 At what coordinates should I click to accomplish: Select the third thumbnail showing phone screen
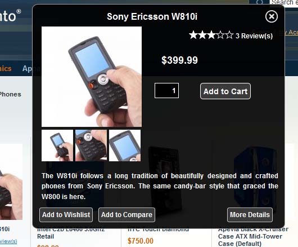[x=125, y=145]
